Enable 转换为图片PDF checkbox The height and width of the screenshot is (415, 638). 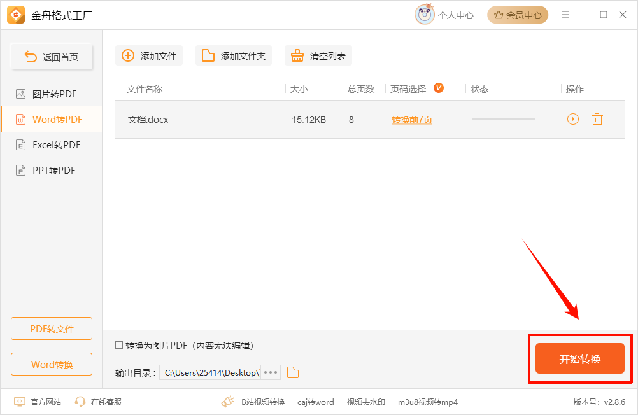[x=118, y=345]
